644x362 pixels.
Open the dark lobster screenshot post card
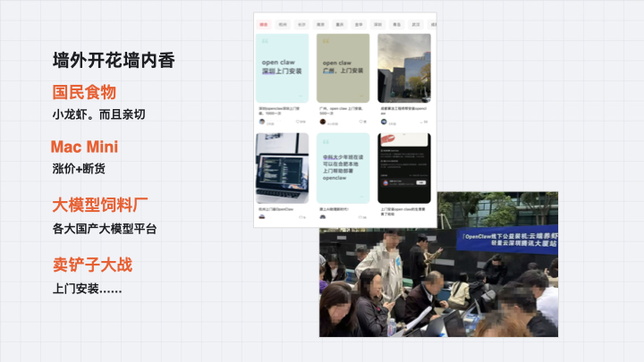[x=403, y=168]
